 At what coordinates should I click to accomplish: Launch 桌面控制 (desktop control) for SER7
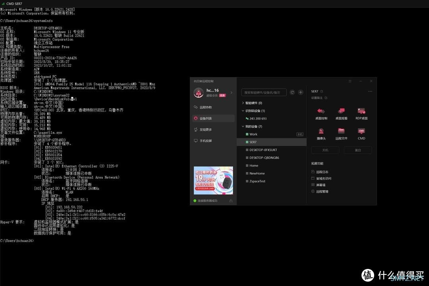tap(321, 114)
